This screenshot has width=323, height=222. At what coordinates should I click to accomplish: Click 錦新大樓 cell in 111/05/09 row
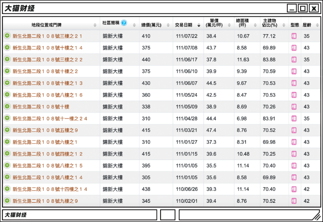[113, 107]
